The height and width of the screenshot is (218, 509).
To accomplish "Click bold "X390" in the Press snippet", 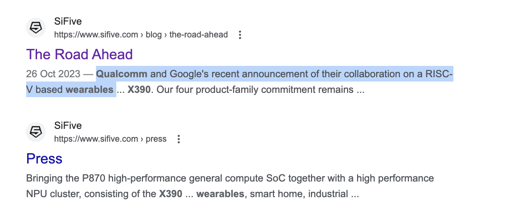I will (x=170, y=194).
